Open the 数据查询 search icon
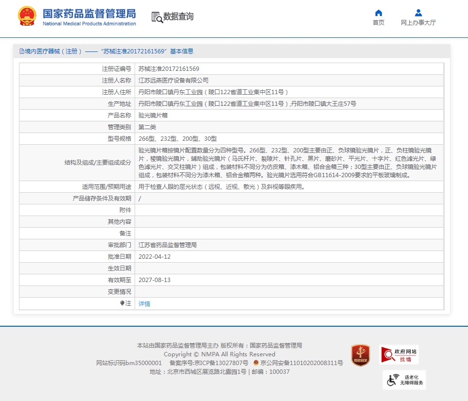Viewport: 468px width, 401px height. [x=157, y=17]
